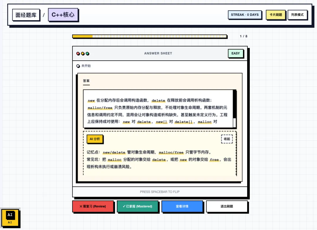The width and height of the screenshot is (317, 230).
Task: Click the EASY difficulty badge
Action: pos(235,53)
